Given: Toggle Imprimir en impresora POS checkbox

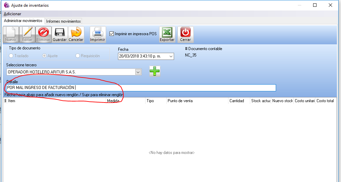Looking at the screenshot, I should tap(112, 34).
